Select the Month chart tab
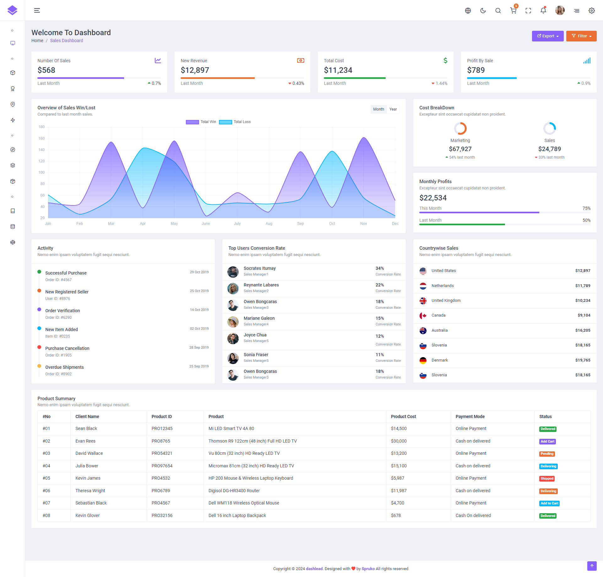 click(378, 109)
